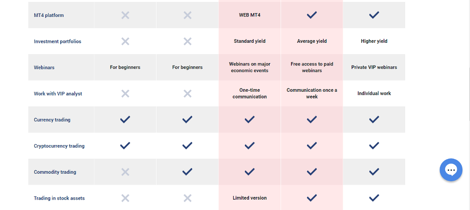Click the Free access to paid webinars cell
The width and height of the screenshot is (470, 210).
(x=312, y=67)
